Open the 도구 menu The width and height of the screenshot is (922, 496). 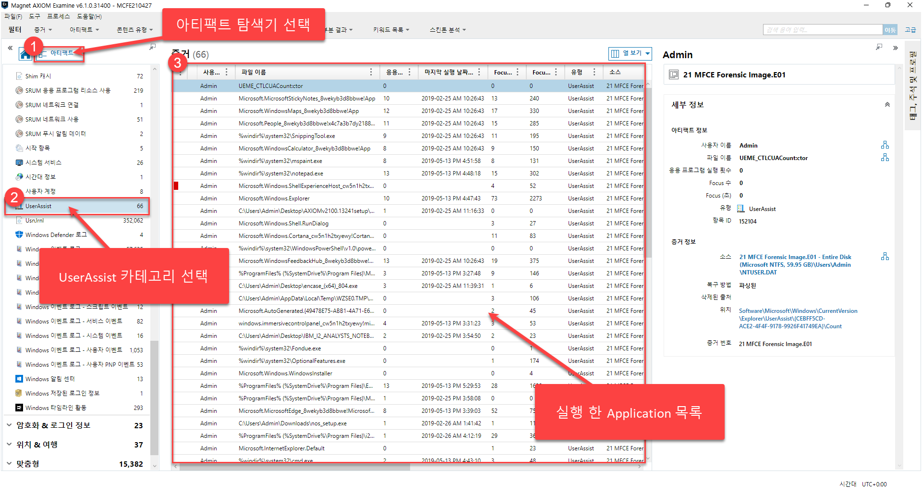35,16
